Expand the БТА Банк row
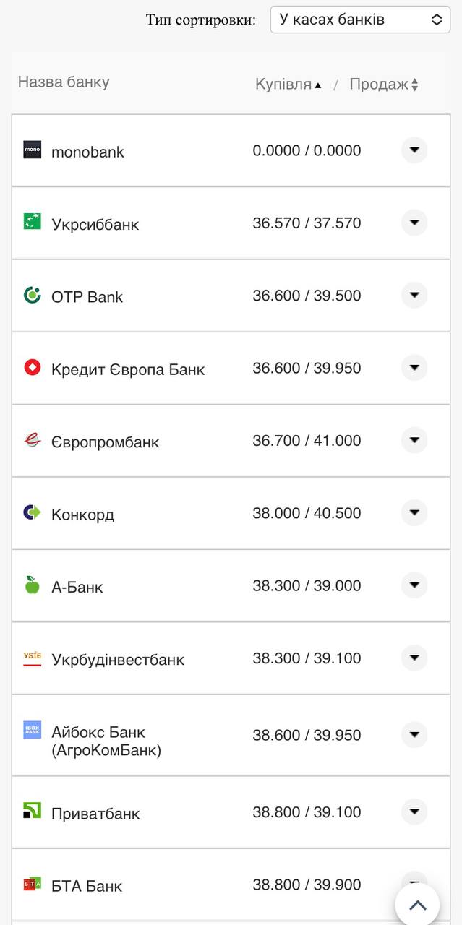 [x=414, y=883]
